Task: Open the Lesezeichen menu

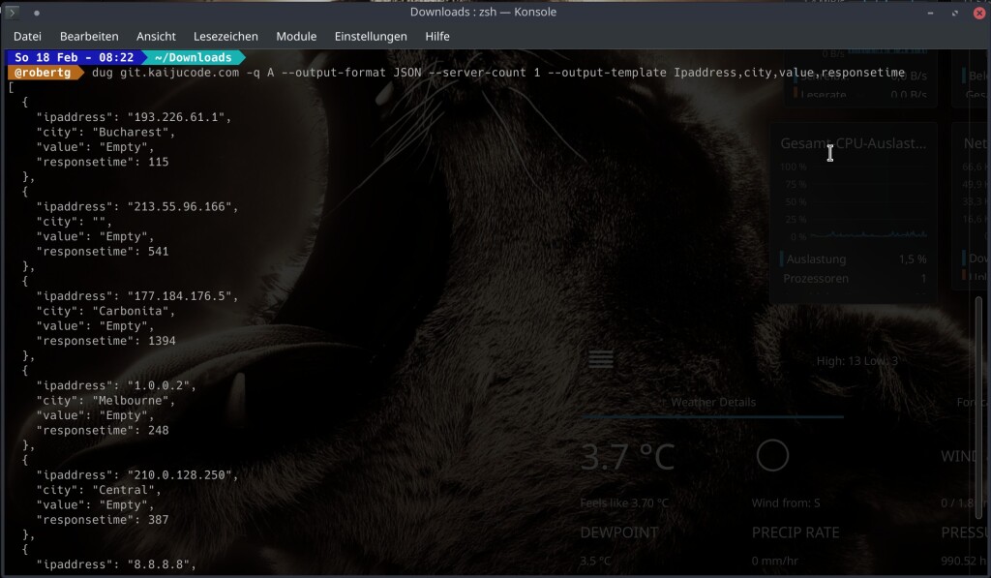Action: point(225,37)
